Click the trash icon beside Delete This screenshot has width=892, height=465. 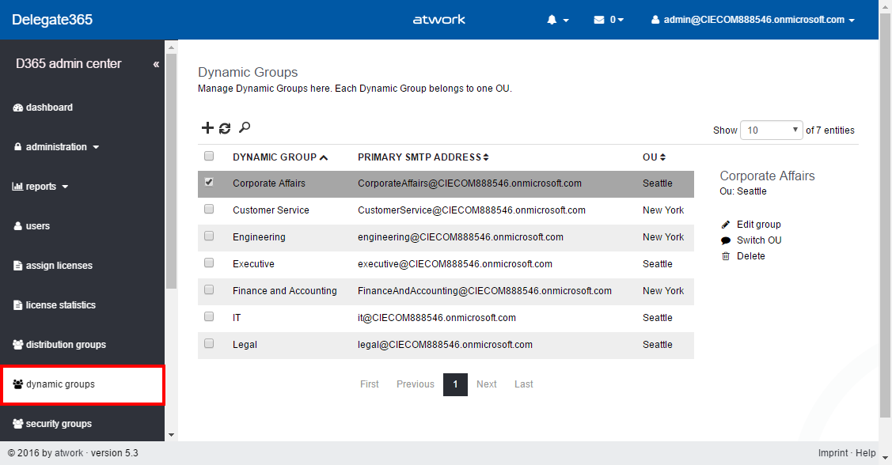[x=726, y=256]
